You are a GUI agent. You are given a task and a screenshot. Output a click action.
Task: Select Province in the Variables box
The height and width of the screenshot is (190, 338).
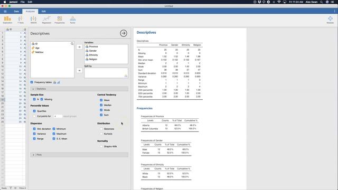click(93, 46)
